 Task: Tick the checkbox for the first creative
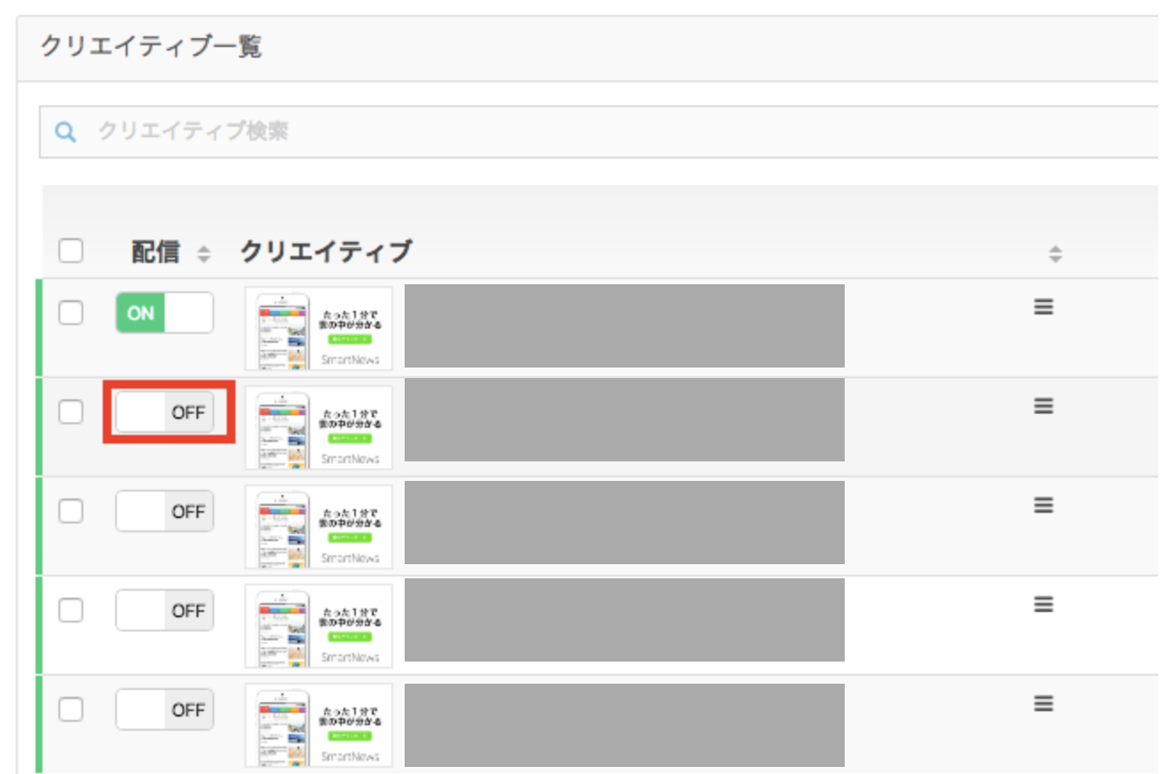71,312
